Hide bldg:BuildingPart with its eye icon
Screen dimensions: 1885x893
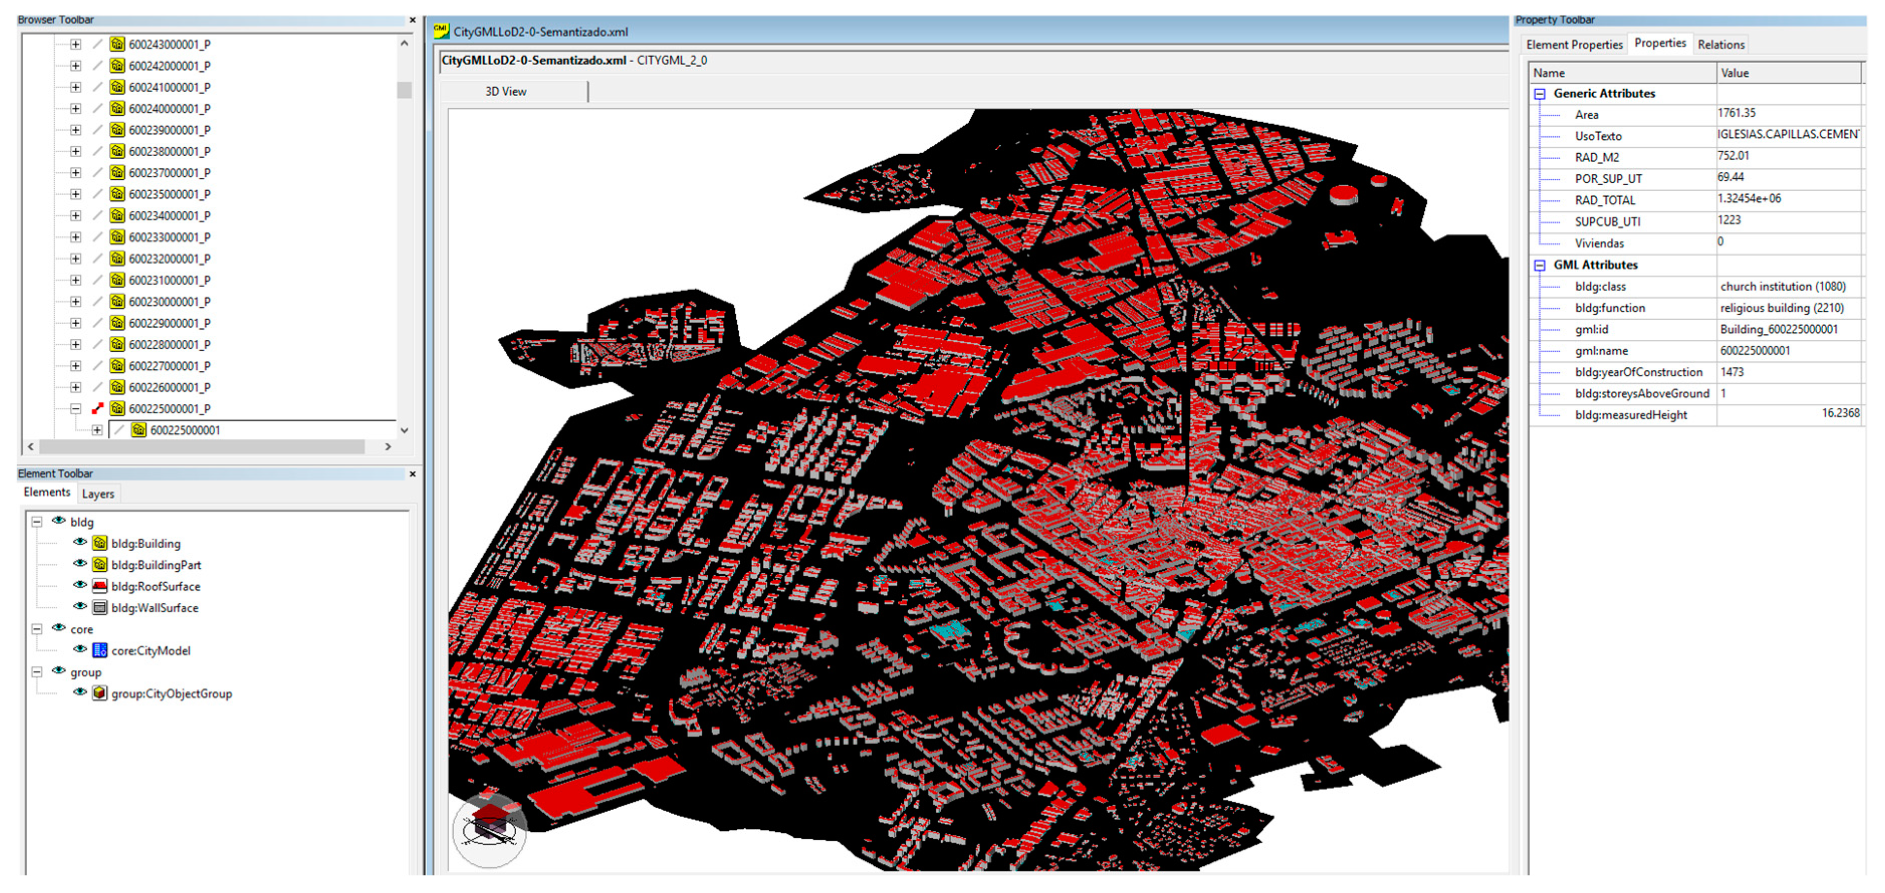(x=80, y=563)
